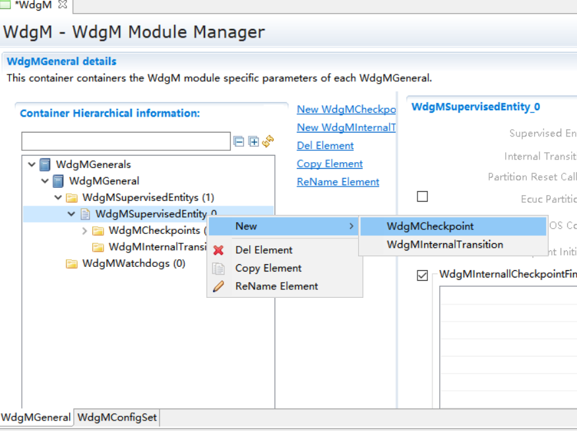Screen dimensions: 577x431
Task: Click the pencil rename icon in context menu
Action: coord(218,287)
